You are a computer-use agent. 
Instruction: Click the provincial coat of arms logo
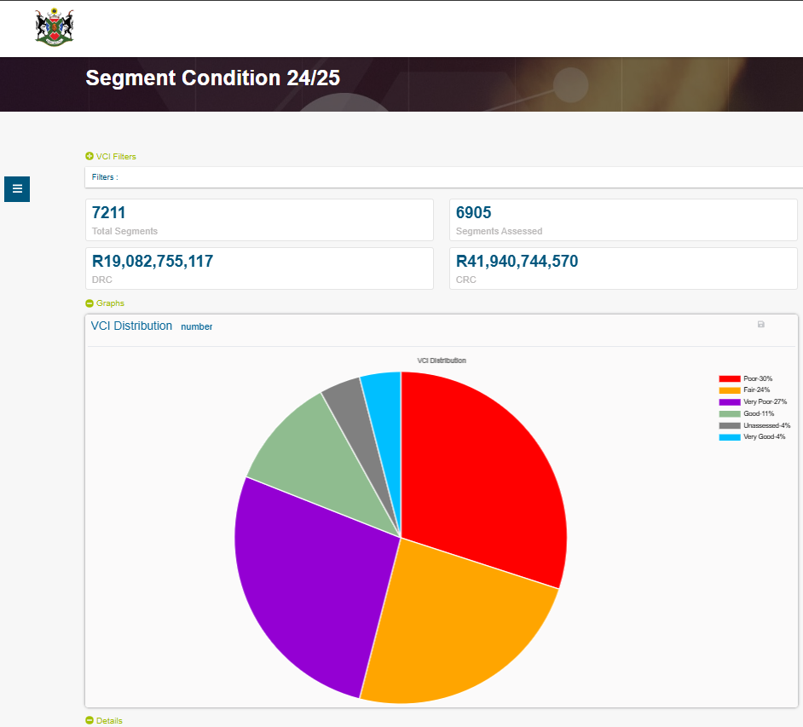(55, 27)
